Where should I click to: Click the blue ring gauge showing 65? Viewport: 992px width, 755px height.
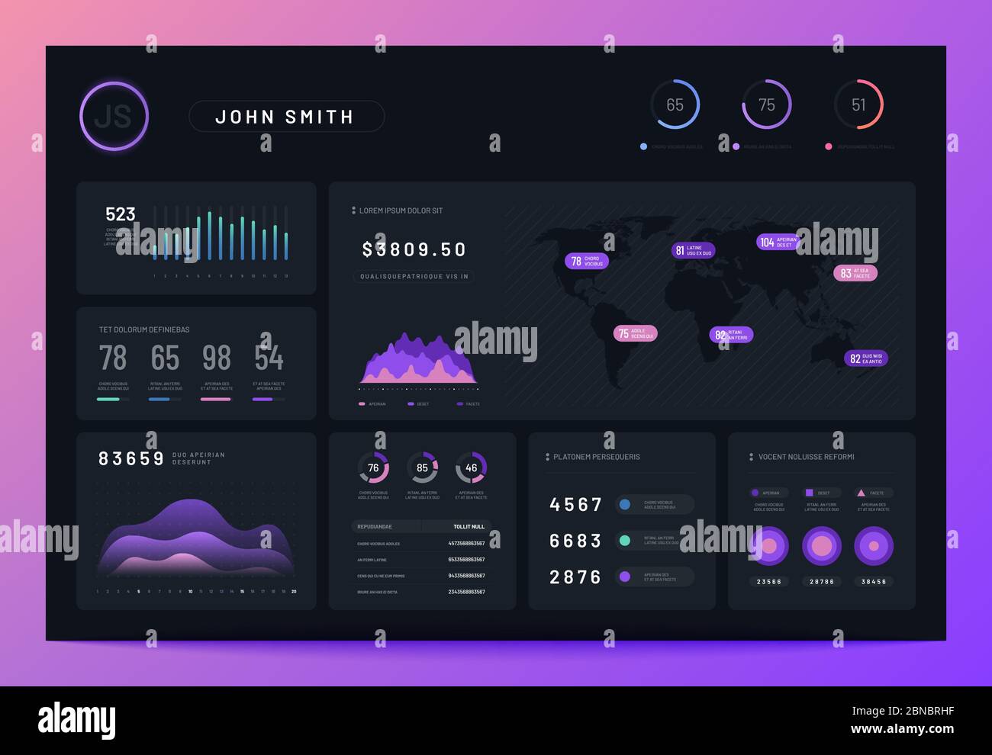675,104
